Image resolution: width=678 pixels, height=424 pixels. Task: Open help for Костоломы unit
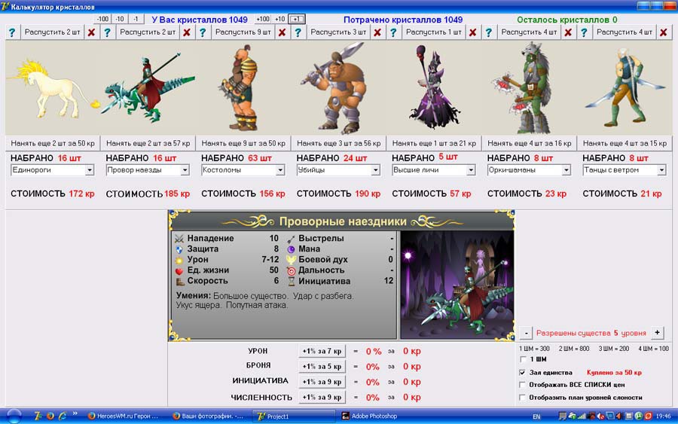203,32
